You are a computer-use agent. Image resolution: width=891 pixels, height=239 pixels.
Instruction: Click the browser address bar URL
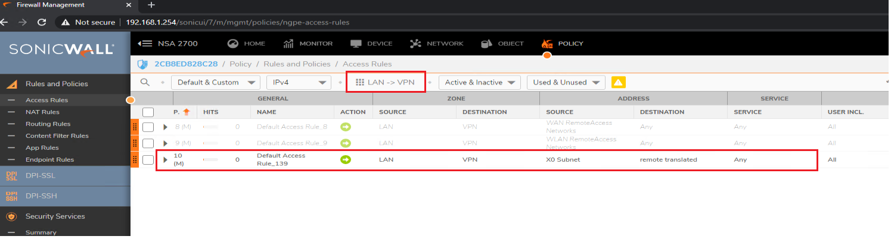coord(238,22)
